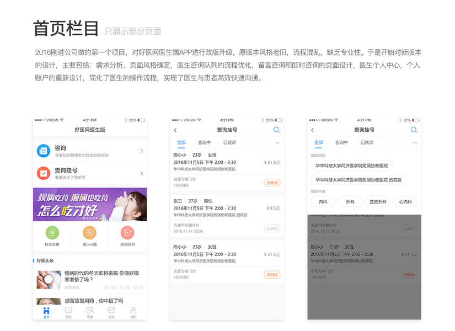Screen dimensions: 455x331
Task: Select the 内科 department chip
Action: [x=323, y=202]
